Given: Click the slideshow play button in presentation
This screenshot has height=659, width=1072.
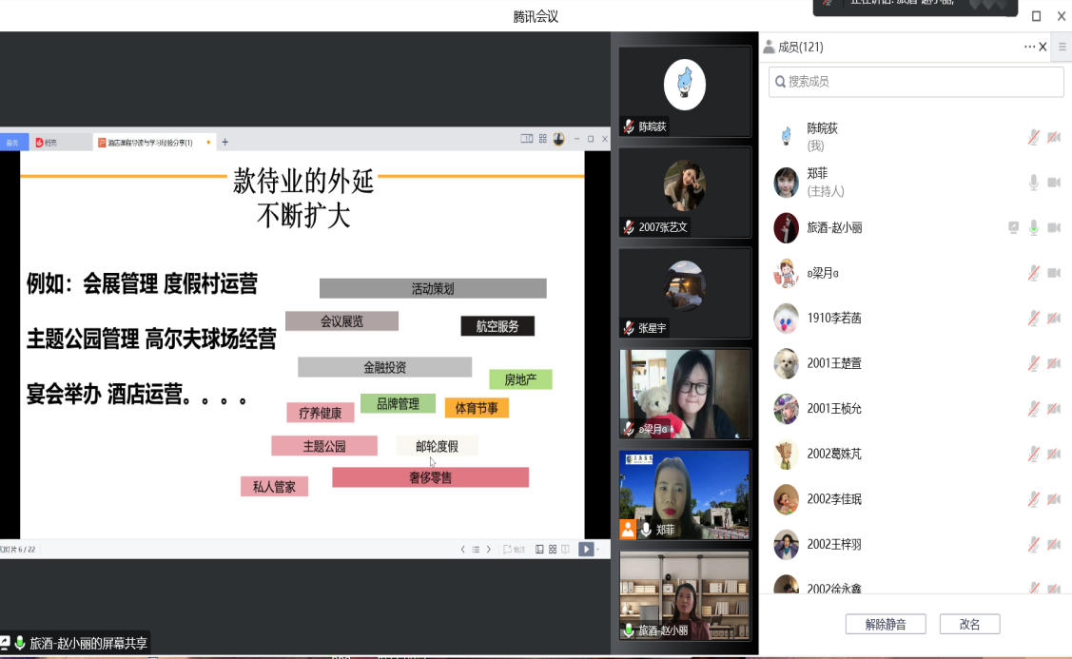Looking at the screenshot, I should click(586, 549).
